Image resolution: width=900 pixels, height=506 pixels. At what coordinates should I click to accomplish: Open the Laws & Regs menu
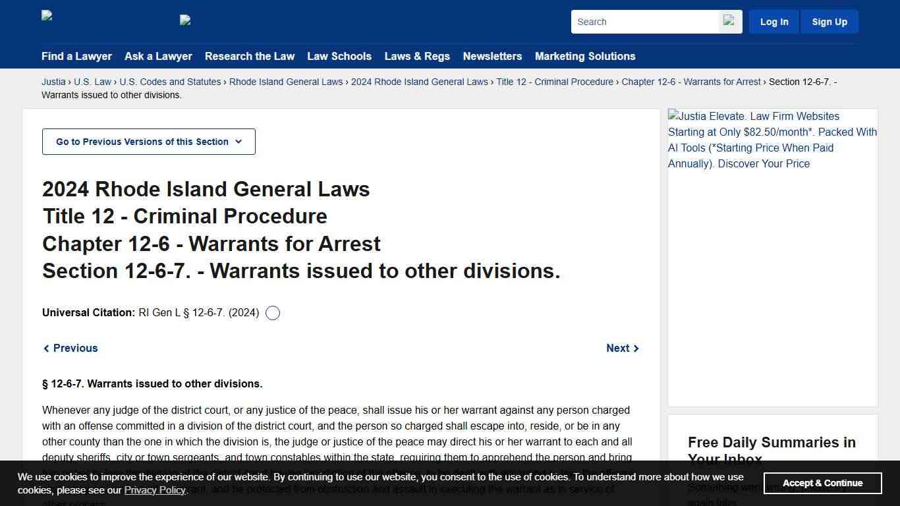pyautogui.click(x=417, y=57)
